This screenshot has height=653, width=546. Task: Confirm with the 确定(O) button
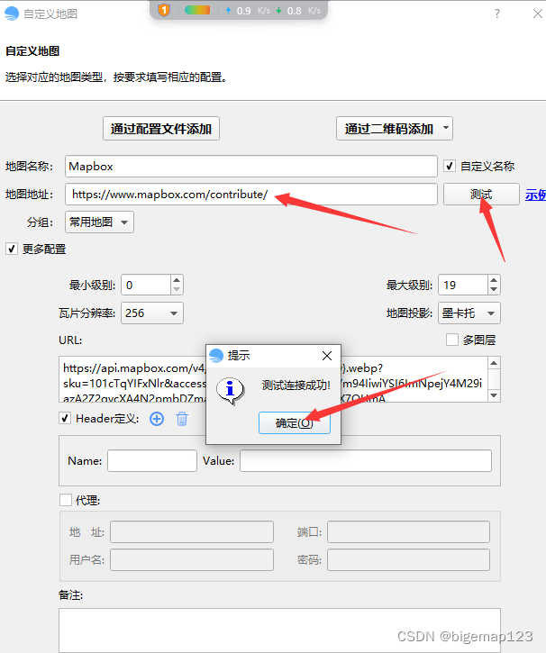[295, 423]
